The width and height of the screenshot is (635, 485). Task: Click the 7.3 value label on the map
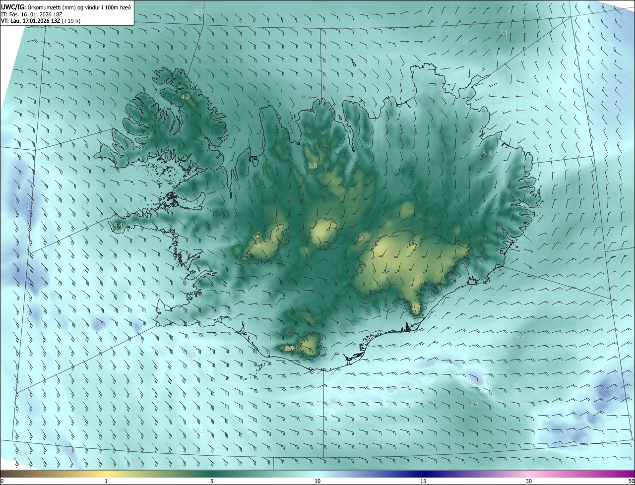pyautogui.click(x=474, y=405)
